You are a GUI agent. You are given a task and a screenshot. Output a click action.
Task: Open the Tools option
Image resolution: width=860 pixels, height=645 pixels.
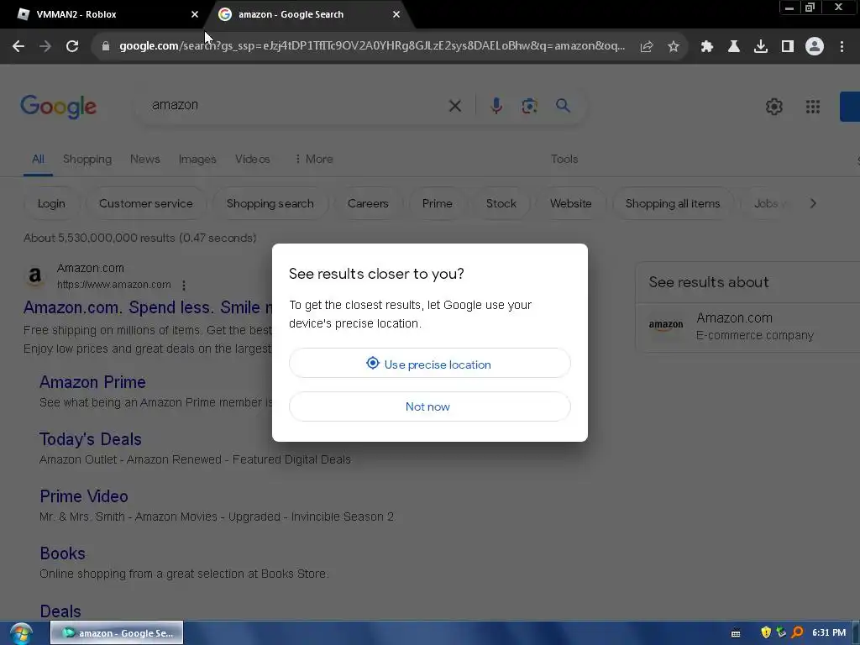pyautogui.click(x=564, y=159)
